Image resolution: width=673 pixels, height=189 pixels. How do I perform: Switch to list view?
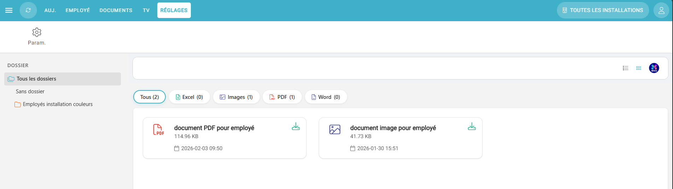point(625,68)
